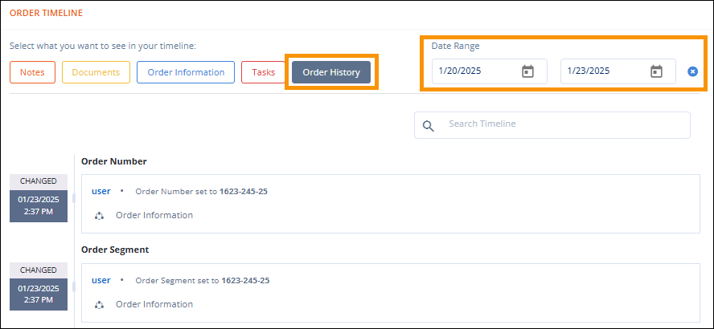
Task: Select the Order Segment timeline date marker
Action: pos(38,294)
